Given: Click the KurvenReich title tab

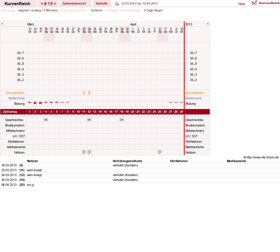Looking at the screenshot, I should point(17,4).
